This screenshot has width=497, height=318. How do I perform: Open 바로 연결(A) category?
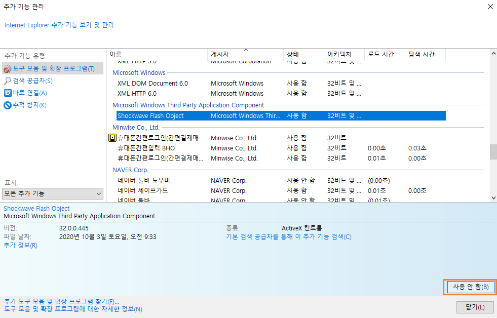pos(30,93)
